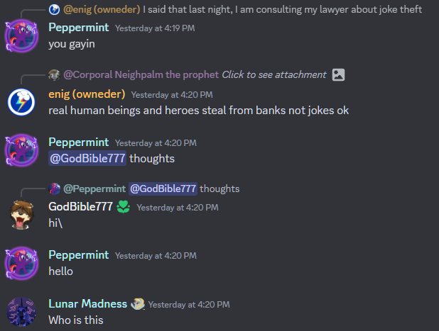Image resolution: width=439 pixels, height=331 pixels.
Task: Click small Corporal Neighpalm reply avatar
Action: tap(54, 75)
